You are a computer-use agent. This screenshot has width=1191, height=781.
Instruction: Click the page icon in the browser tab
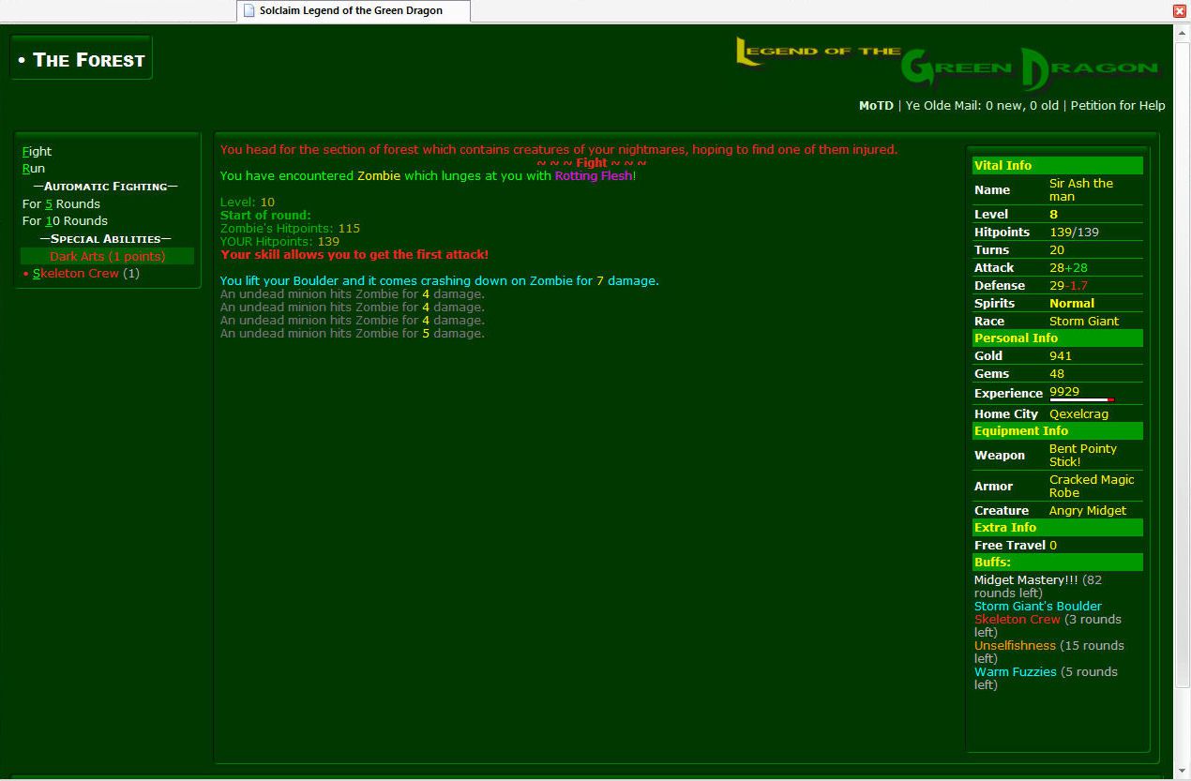coord(249,10)
